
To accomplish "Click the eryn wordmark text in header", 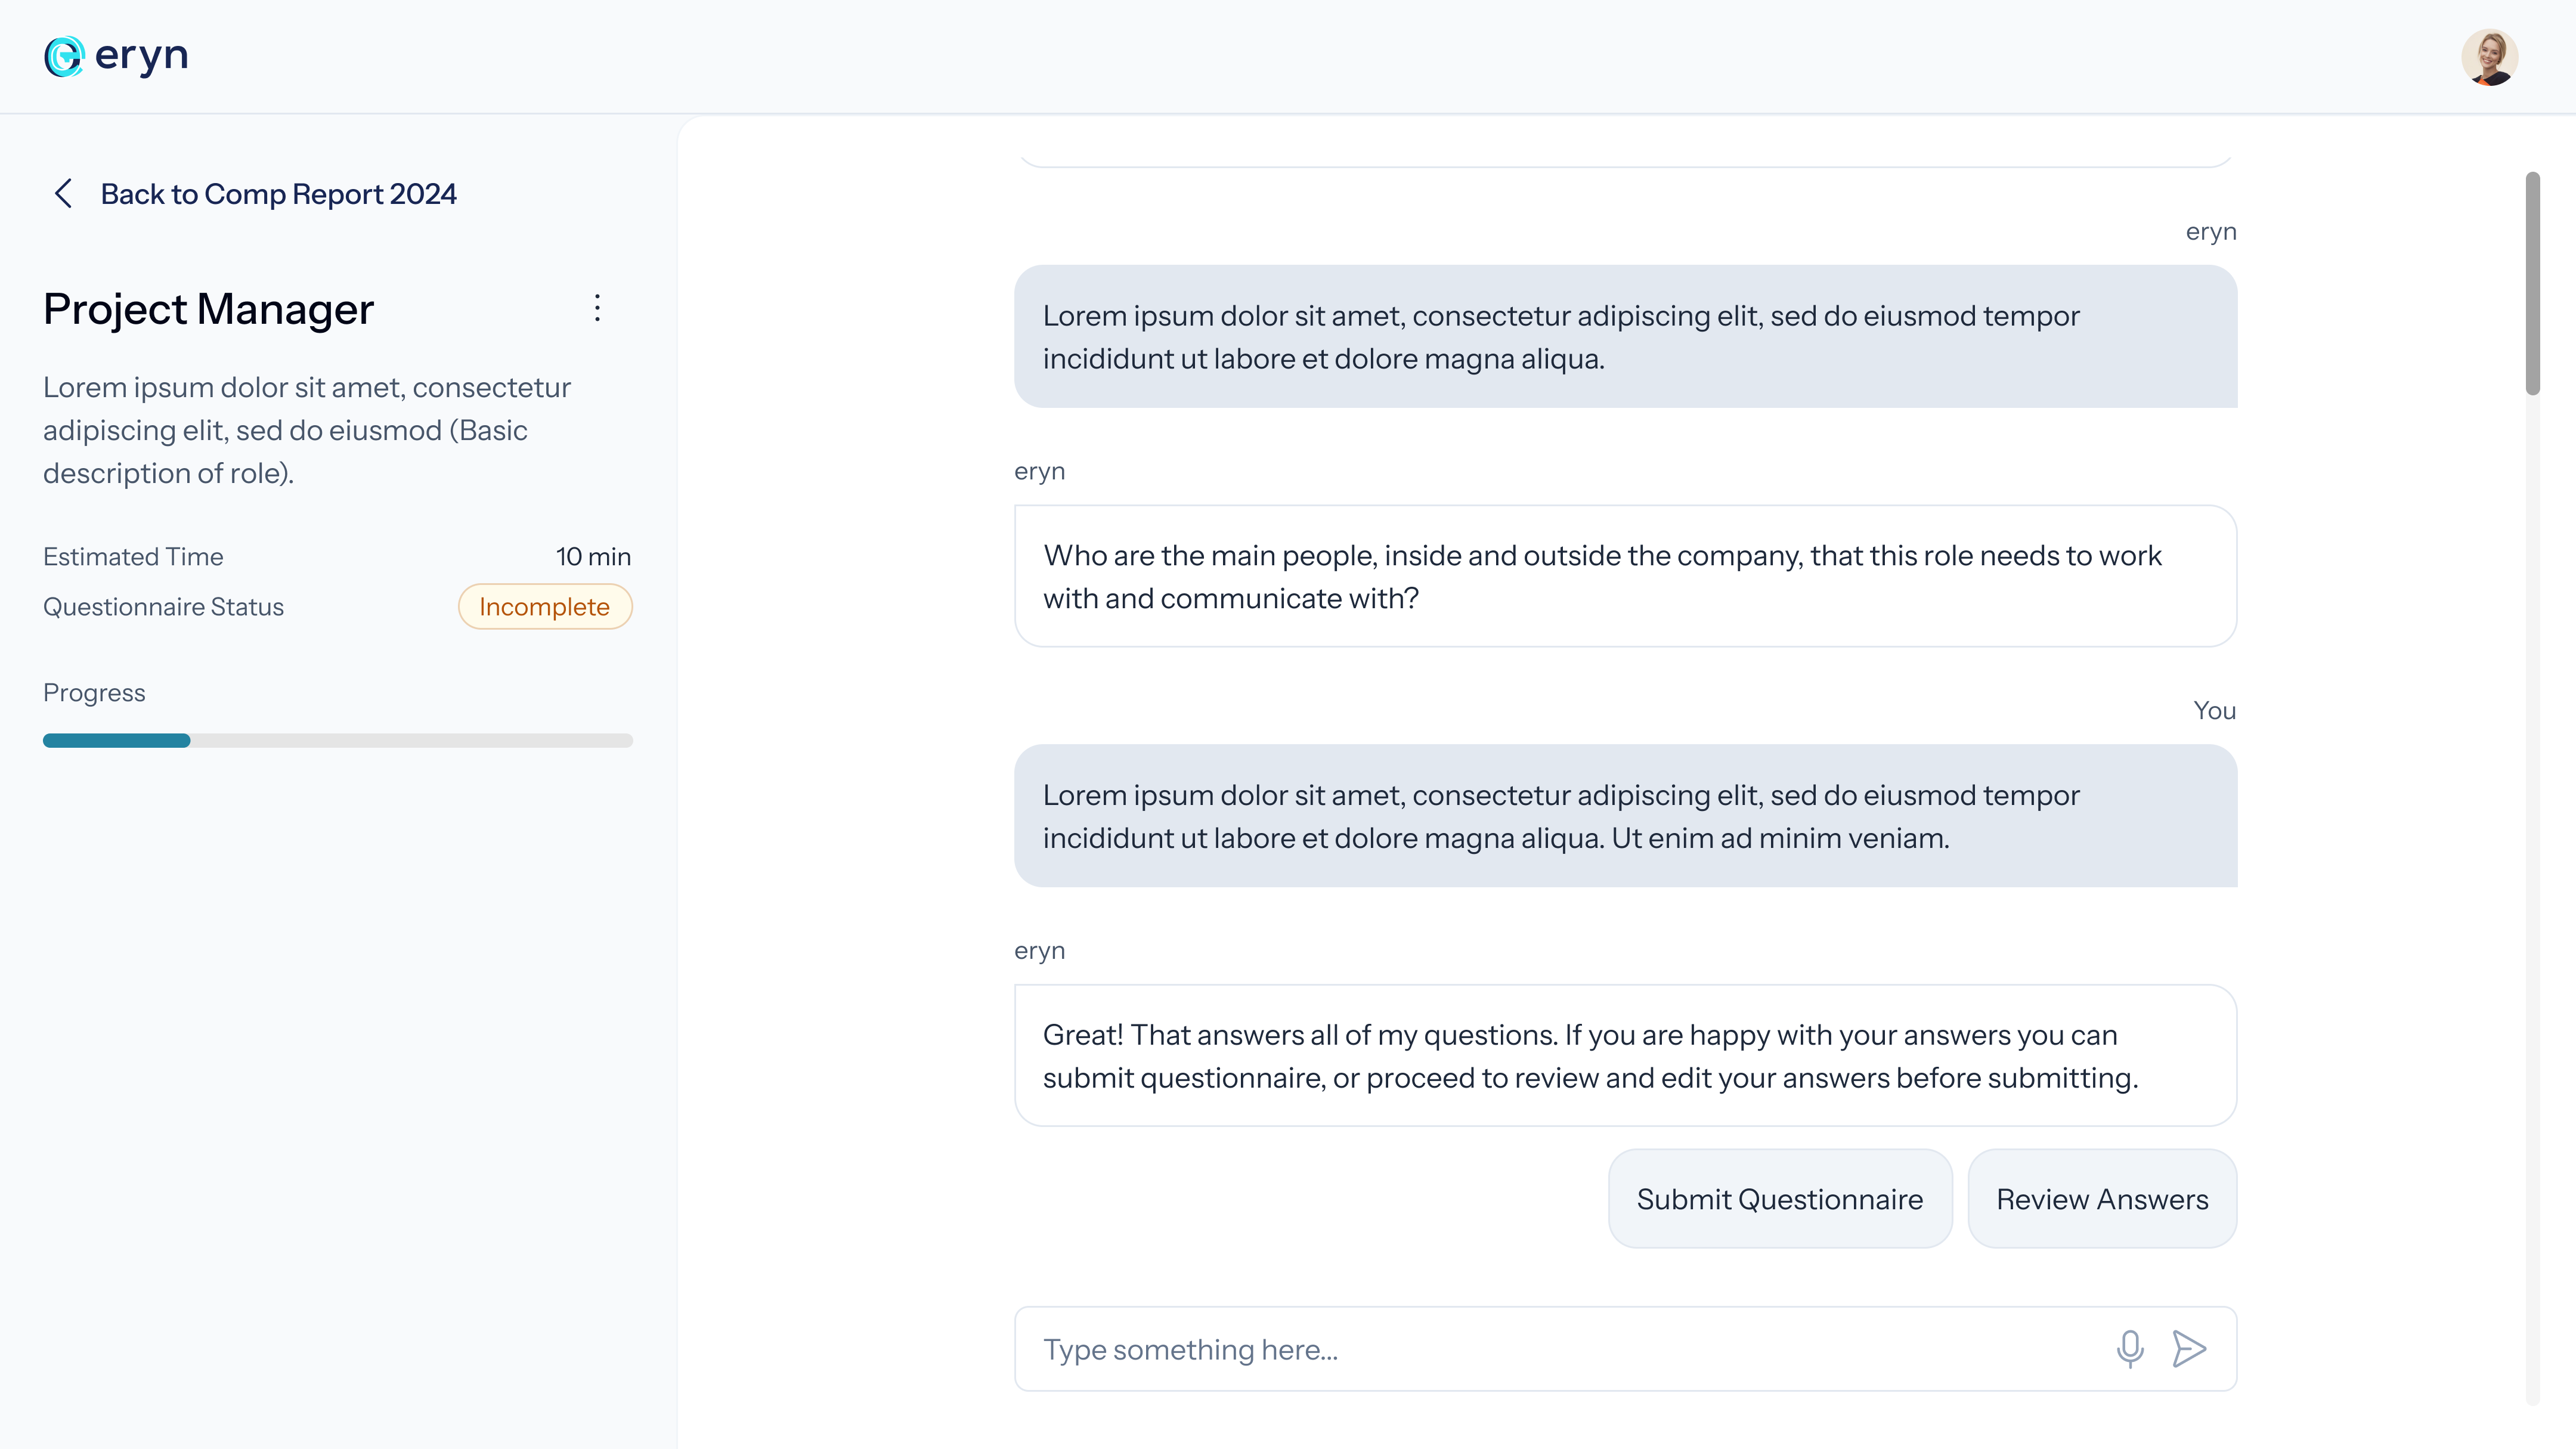I will point(141,56).
